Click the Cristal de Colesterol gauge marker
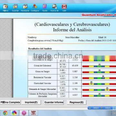116x116 pixels. coord(100,65)
